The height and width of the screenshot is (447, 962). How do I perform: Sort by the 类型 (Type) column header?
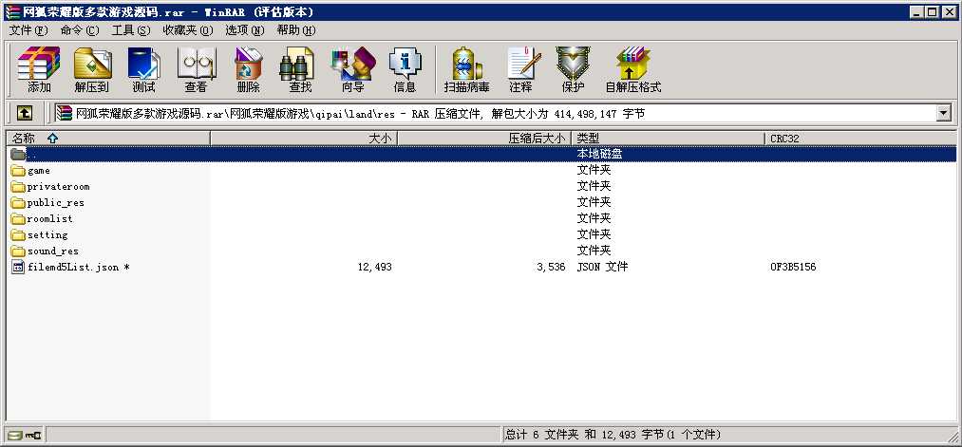[x=669, y=139]
